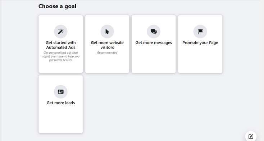
Task: Click the personalised ads description text
Action: pos(61,56)
